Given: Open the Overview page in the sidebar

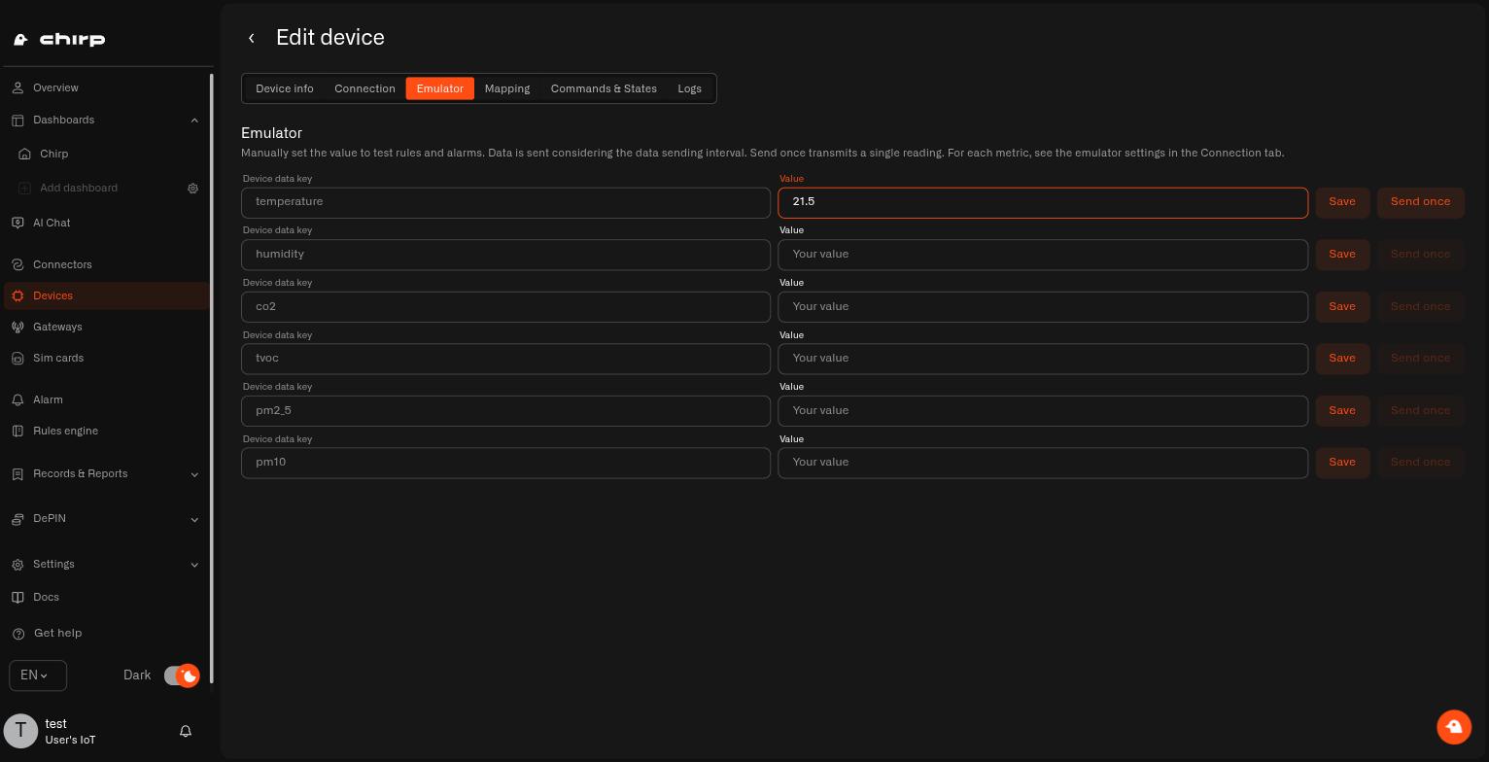Looking at the screenshot, I should [x=55, y=87].
